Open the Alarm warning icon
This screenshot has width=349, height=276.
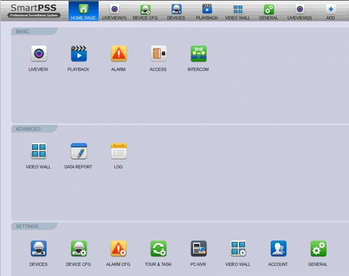coord(119,54)
